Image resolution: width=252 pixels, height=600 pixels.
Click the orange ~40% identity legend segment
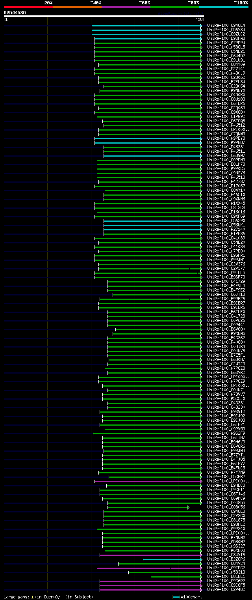tap(77, 7)
